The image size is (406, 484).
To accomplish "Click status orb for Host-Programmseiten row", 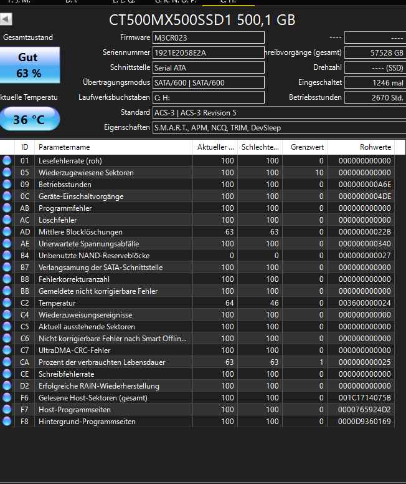I will coord(7,409).
